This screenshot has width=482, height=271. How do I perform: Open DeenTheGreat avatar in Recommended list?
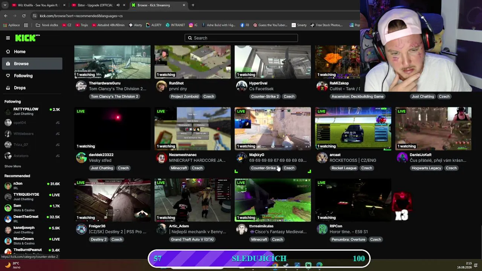tap(8, 219)
